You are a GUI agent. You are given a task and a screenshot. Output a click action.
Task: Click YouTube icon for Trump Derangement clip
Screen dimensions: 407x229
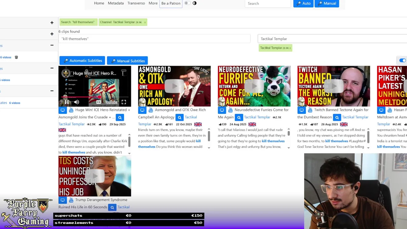[x=71, y=200]
